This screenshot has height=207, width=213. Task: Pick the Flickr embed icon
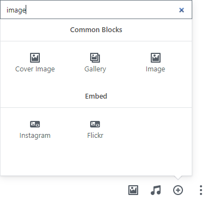click(95, 124)
